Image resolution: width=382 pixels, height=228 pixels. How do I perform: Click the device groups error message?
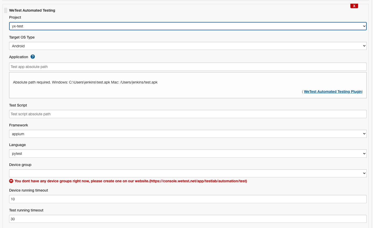(131, 181)
